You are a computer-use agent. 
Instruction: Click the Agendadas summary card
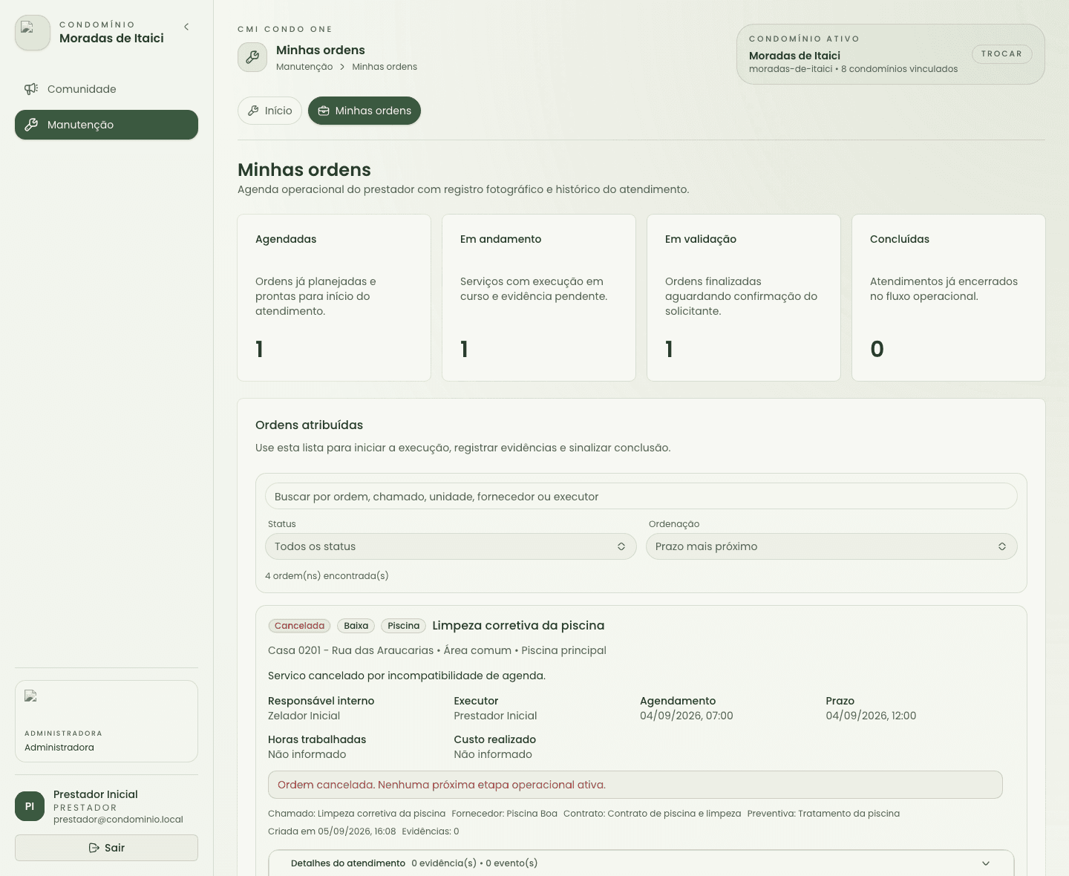point(334,298)
